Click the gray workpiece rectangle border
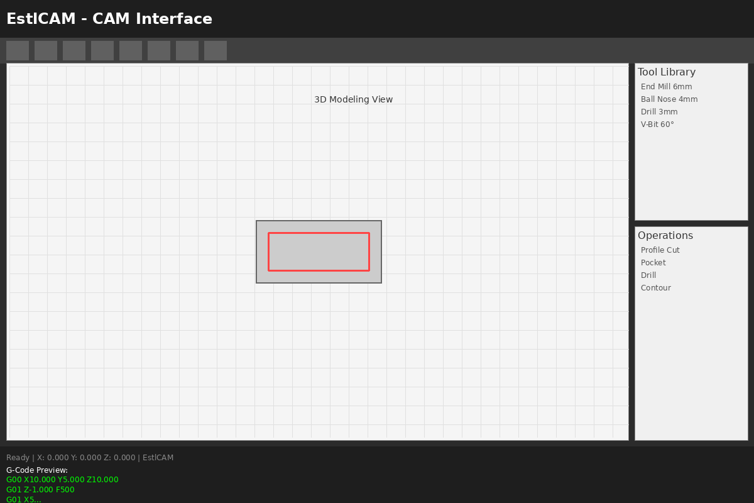 319,221
